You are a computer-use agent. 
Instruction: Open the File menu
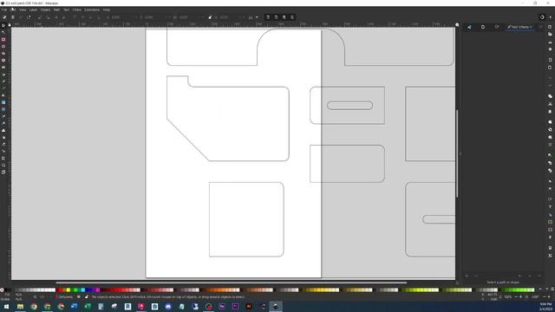tap(3, 10)
